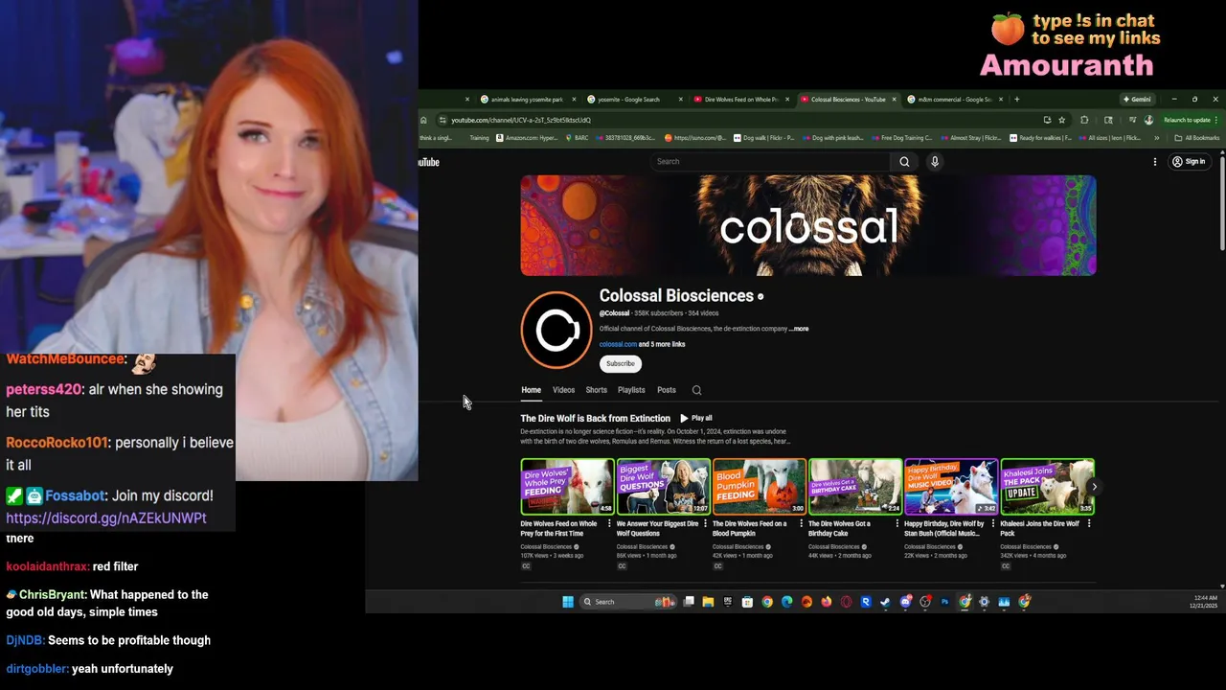This screenshot has height=690, width=1226.
Task: Open Microsoft Edge from the taskbar
Action: [x=787, y=602]
